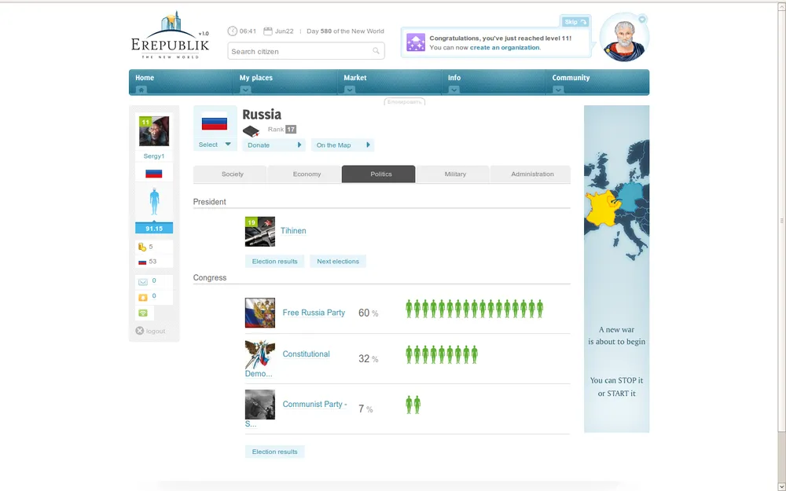Focus the Search citizen field
The width and height of the screenshot is (786, 491).
[x=299, y=52]
